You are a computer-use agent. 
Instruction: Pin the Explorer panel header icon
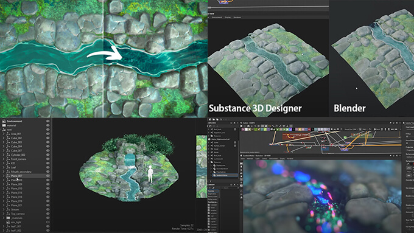point(231,123)
